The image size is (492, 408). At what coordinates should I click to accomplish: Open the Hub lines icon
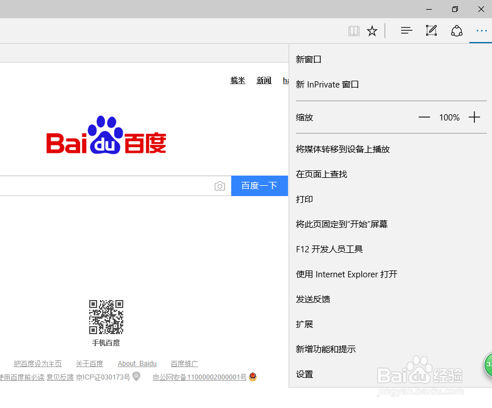(406, 31)
